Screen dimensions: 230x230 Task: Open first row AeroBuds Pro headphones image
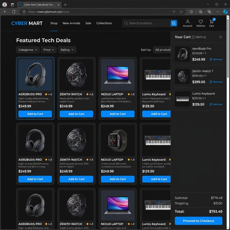click(35, 75)
